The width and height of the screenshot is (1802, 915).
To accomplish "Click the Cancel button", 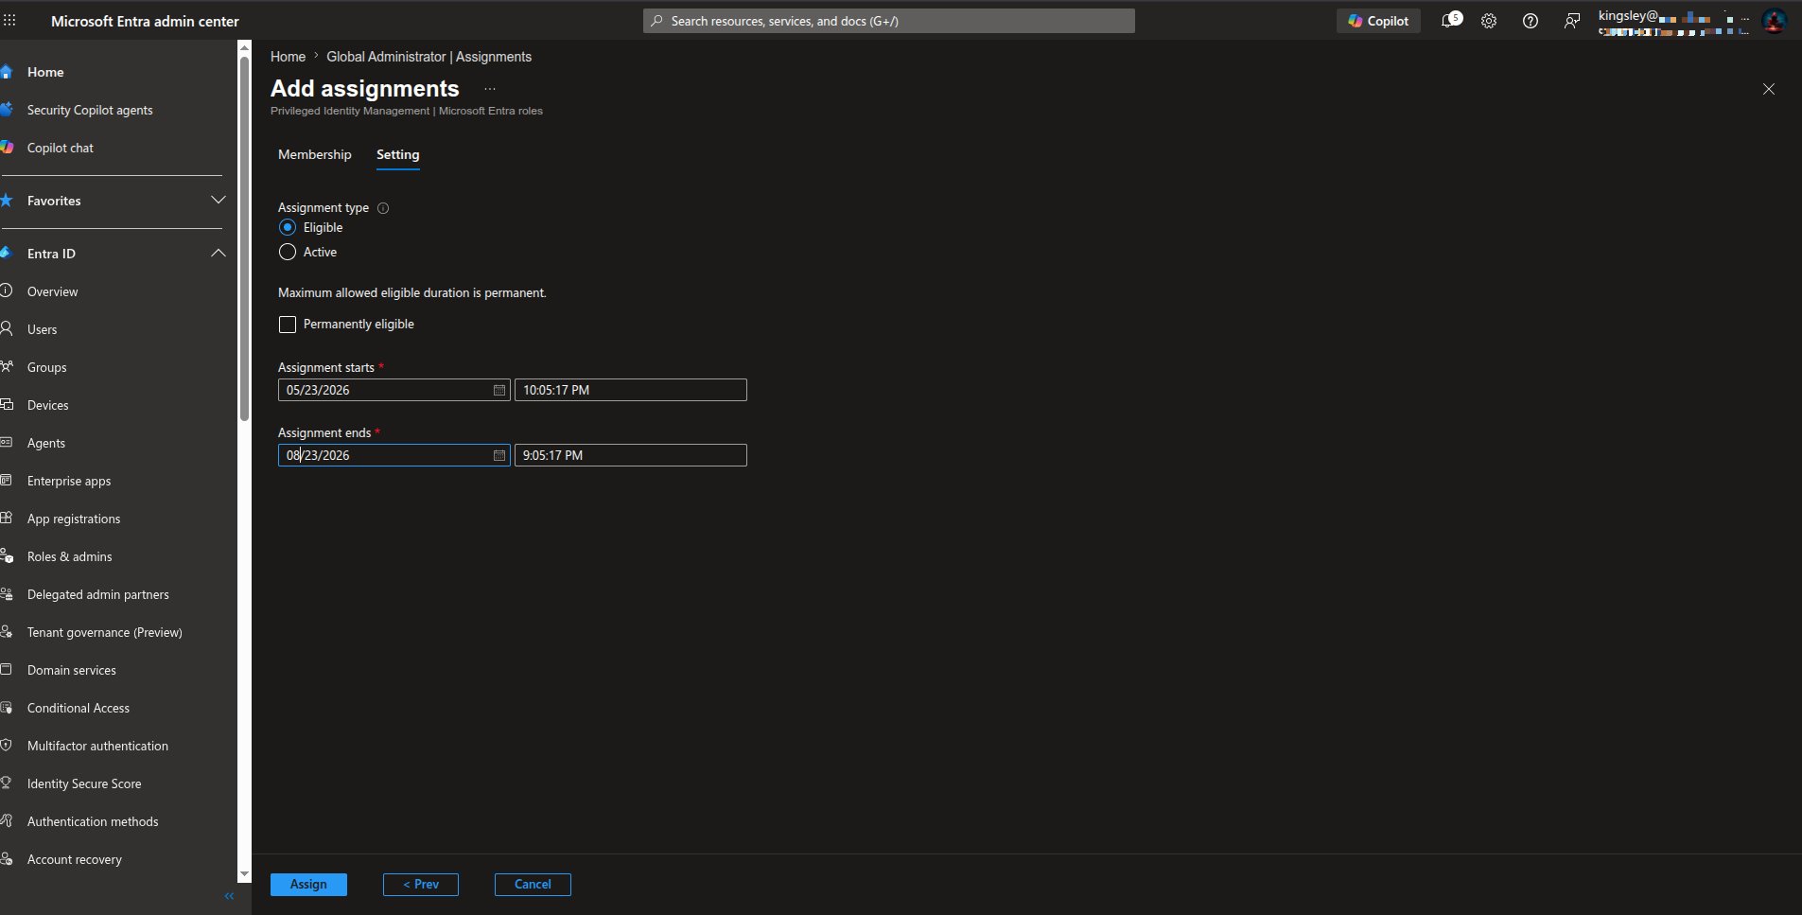I will pos(533,885).
